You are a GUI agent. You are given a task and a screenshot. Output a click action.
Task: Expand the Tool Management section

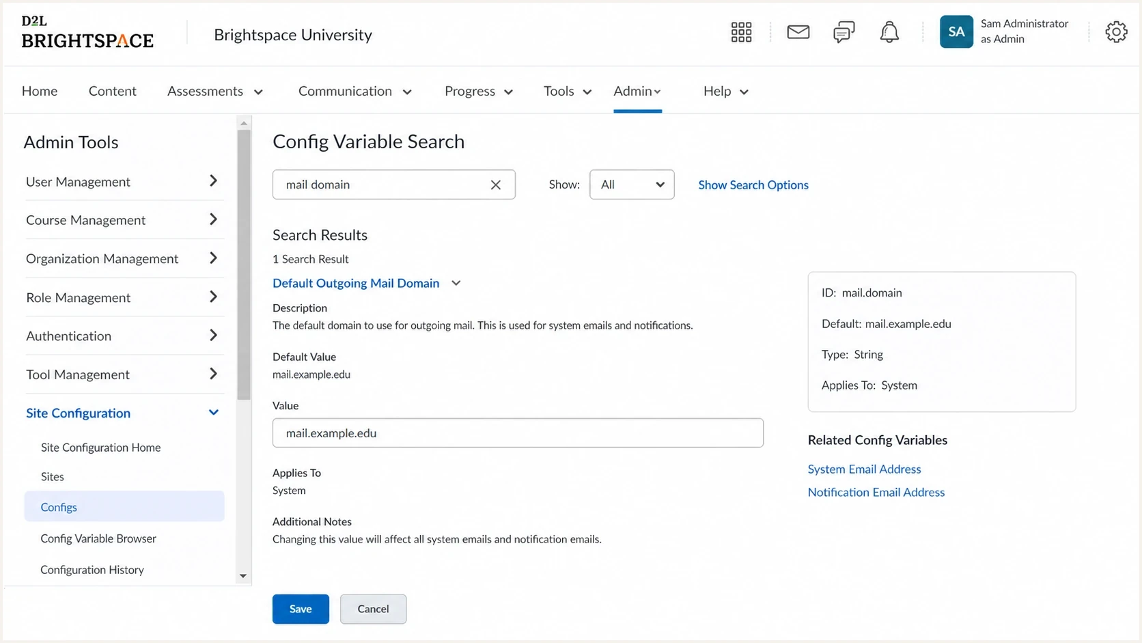(x=124, y=374)
